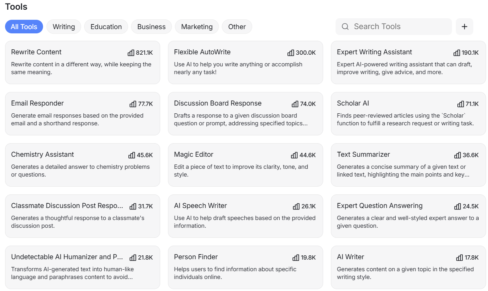Click 'Use AI to help draft speeches' description

click(x=245, y=222)
